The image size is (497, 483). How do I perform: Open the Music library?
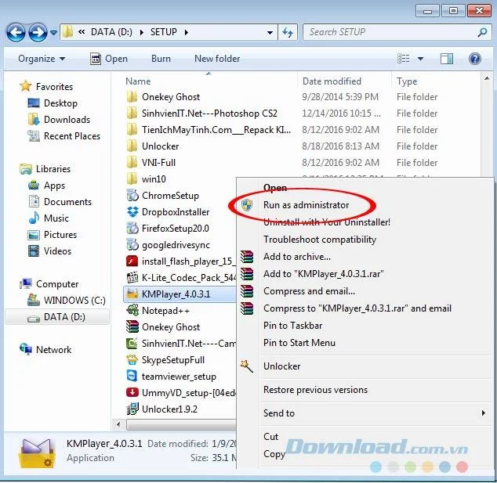coord(48,218)
